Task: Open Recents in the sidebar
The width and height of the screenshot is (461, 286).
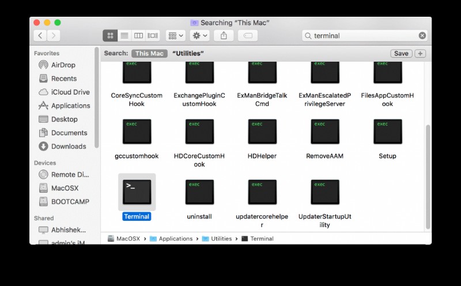Action: 58,78
